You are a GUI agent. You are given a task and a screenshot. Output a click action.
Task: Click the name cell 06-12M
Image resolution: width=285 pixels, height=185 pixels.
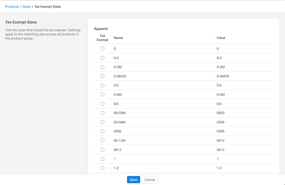point(120,140)
